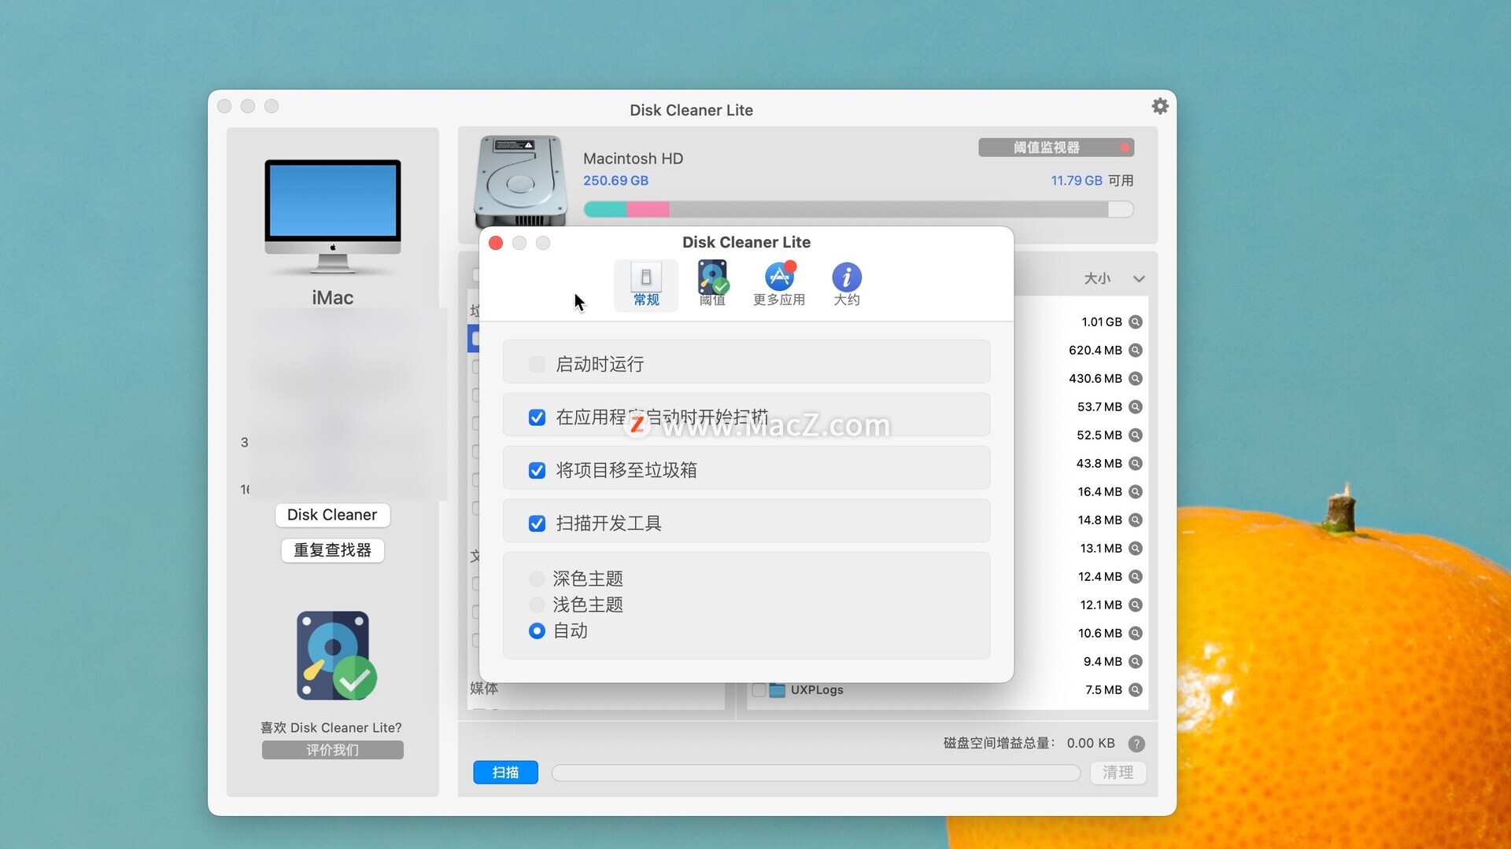Click the Disk Cleaner Lite app logo

pos(336,656)
